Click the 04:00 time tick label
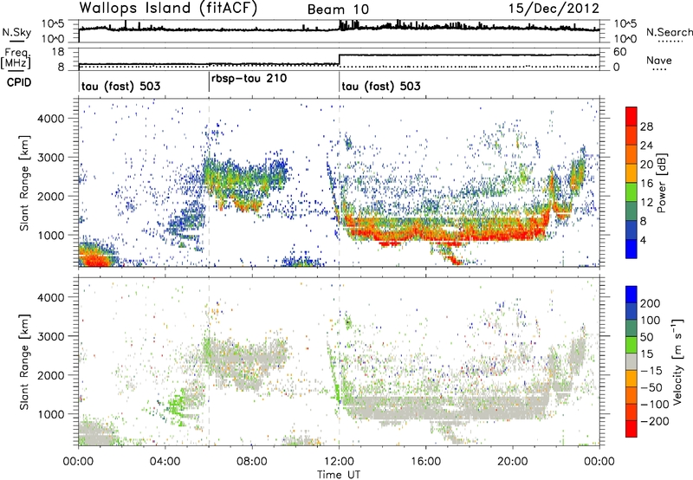This screenshot has height=480, width=693. (165, 462)
